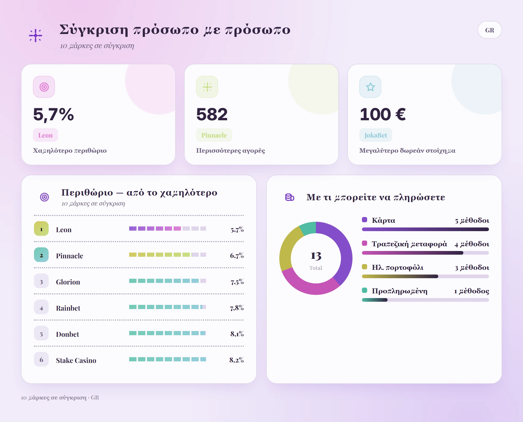523x422 pixels.
Task: Click the Κάρτα progress bar
Action: (x=425, y=229)
